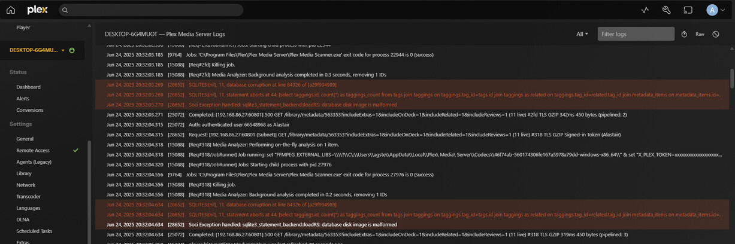Open Scheduled Tasks settings
This screenshot has height=244, width=735.
pos(34,231)
